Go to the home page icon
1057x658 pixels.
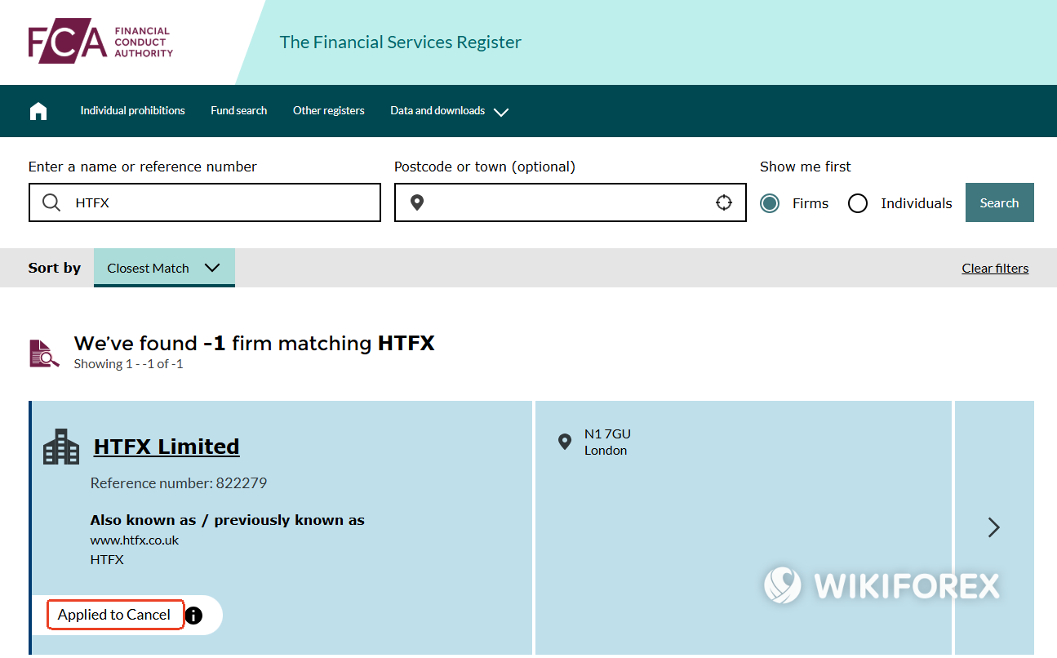pyautogui.click(x=38, y=111)
